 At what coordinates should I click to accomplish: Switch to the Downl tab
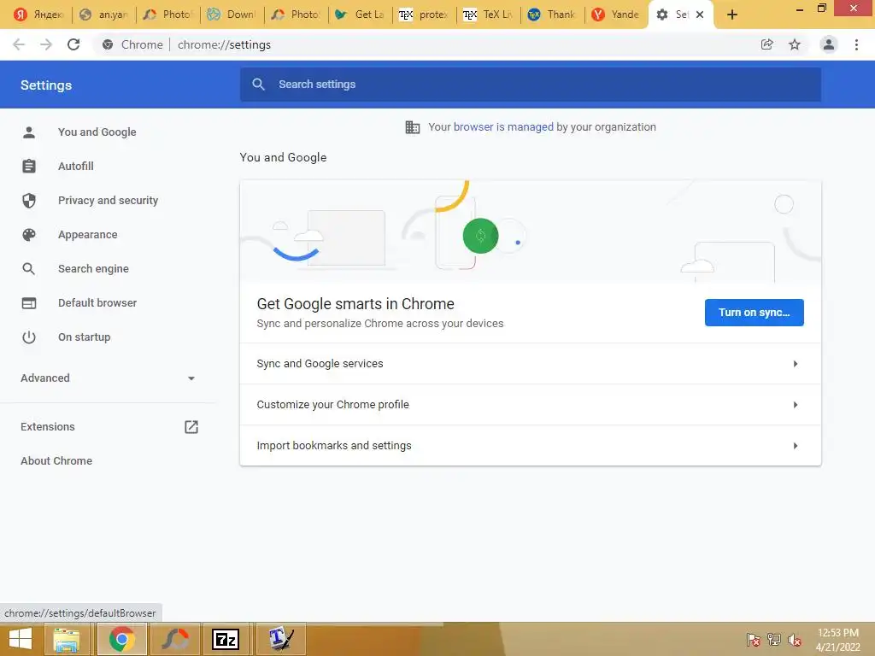[232, 15]
